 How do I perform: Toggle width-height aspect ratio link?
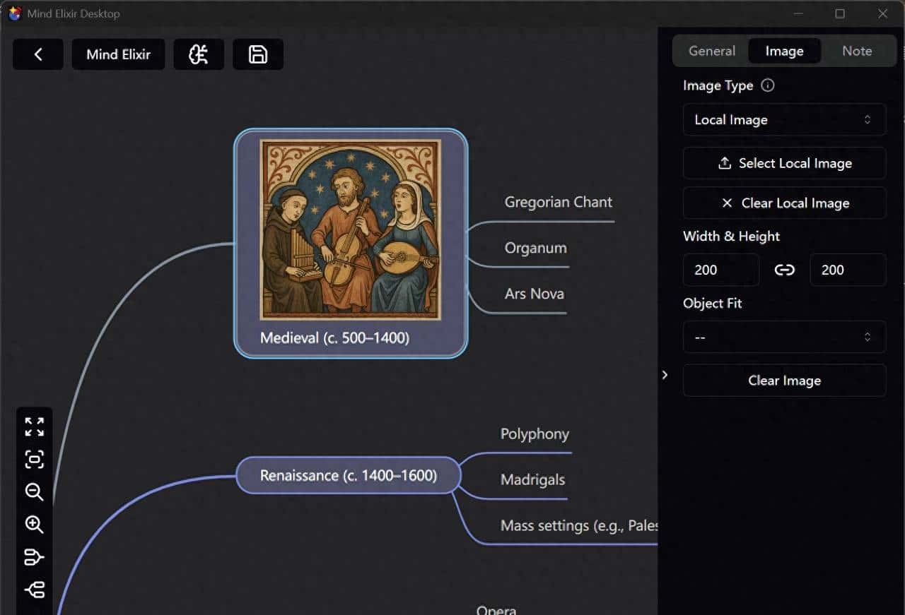coord(784,270)
